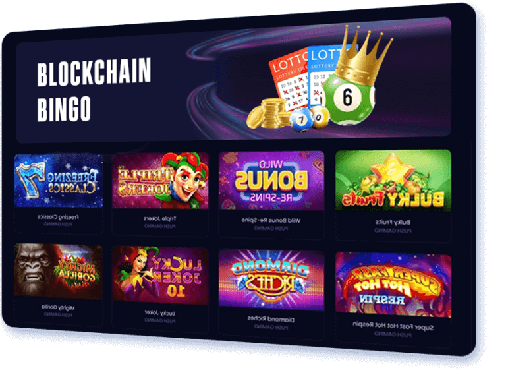The height and width of the screenshot is (383, 506).
Task: Select the Bulky Fruits game thumbnail
Action: point(393,181)
